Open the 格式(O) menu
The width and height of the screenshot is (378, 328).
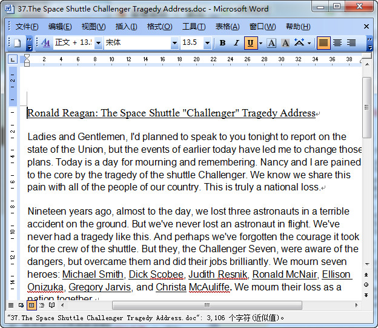pos(160,27)
